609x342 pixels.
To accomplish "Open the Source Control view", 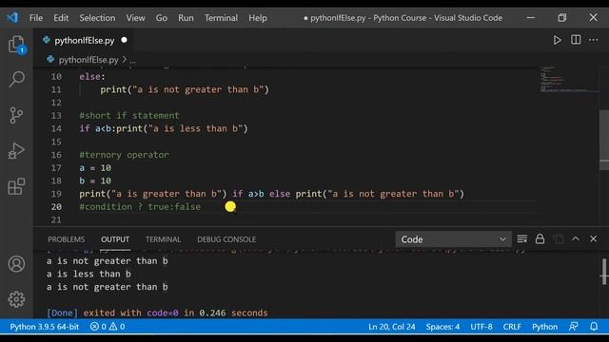I will pos(16,115).
